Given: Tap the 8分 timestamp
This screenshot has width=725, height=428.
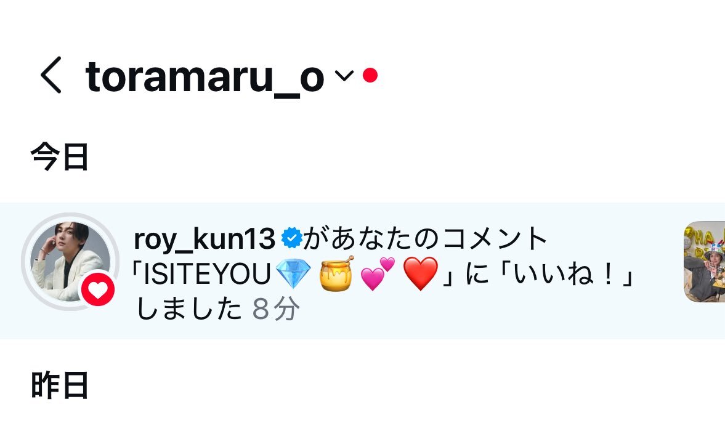Looking at the screenshot, I should 276,309.
